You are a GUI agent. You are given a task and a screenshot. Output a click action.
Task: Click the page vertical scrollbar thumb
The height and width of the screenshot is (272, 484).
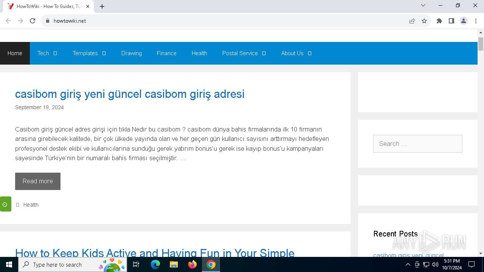481,44
